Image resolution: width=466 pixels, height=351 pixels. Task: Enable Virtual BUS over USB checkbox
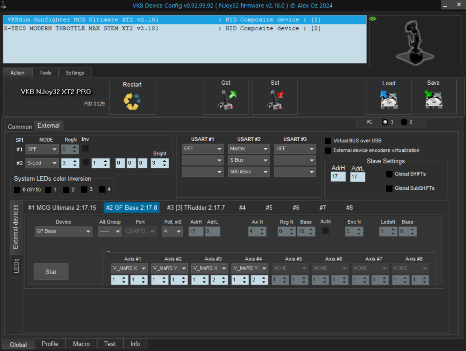pyautogui.click(x=328, y=141)
